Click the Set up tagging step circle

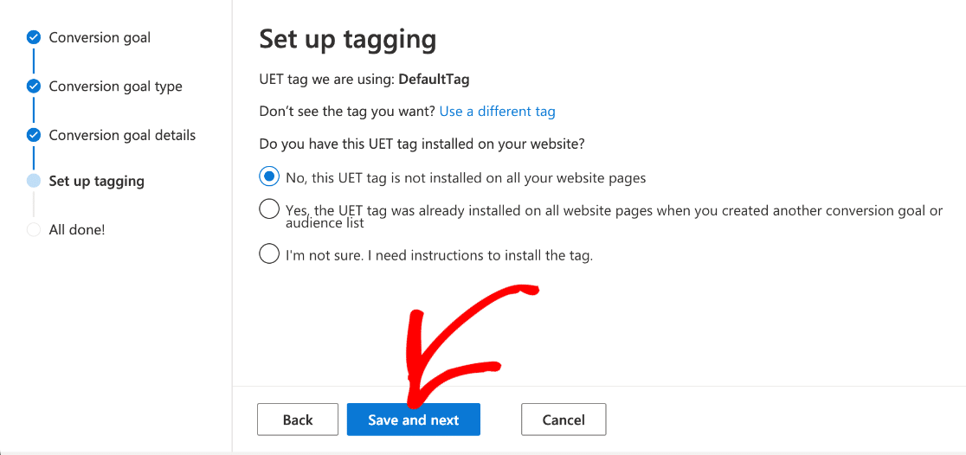pyautogui.click(x=34, y=181)
